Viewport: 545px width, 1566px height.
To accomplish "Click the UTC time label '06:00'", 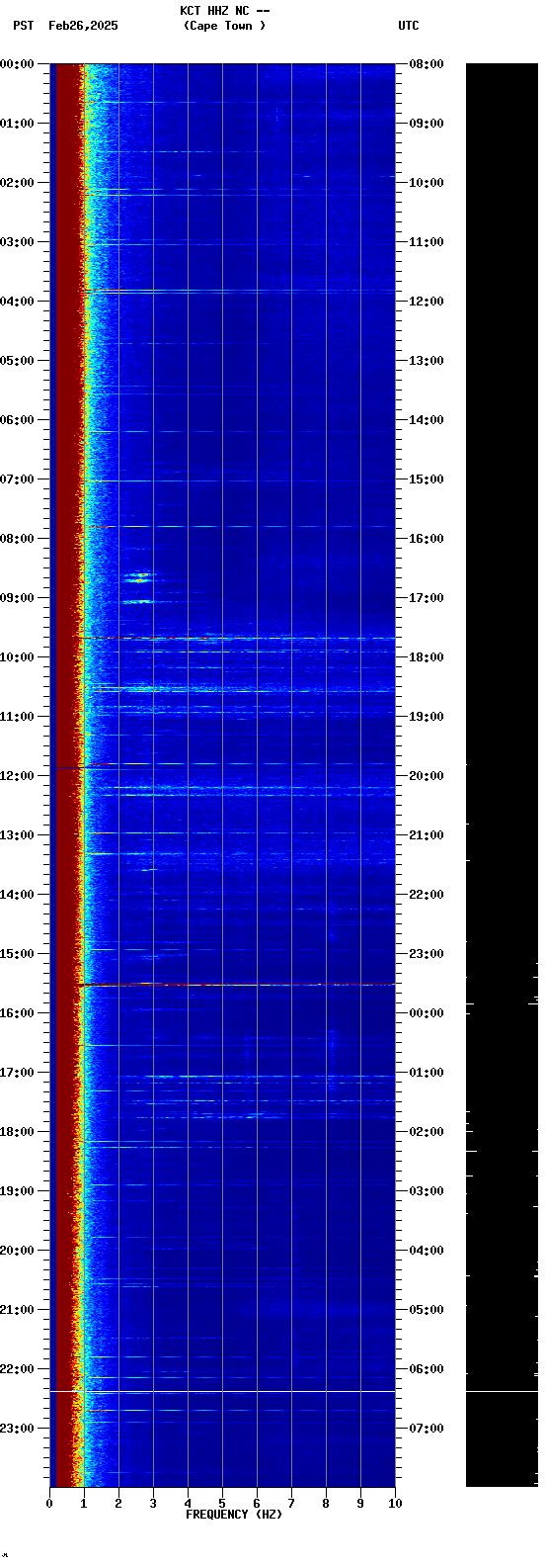I will pyautogui.click(x=427, y=1369).
